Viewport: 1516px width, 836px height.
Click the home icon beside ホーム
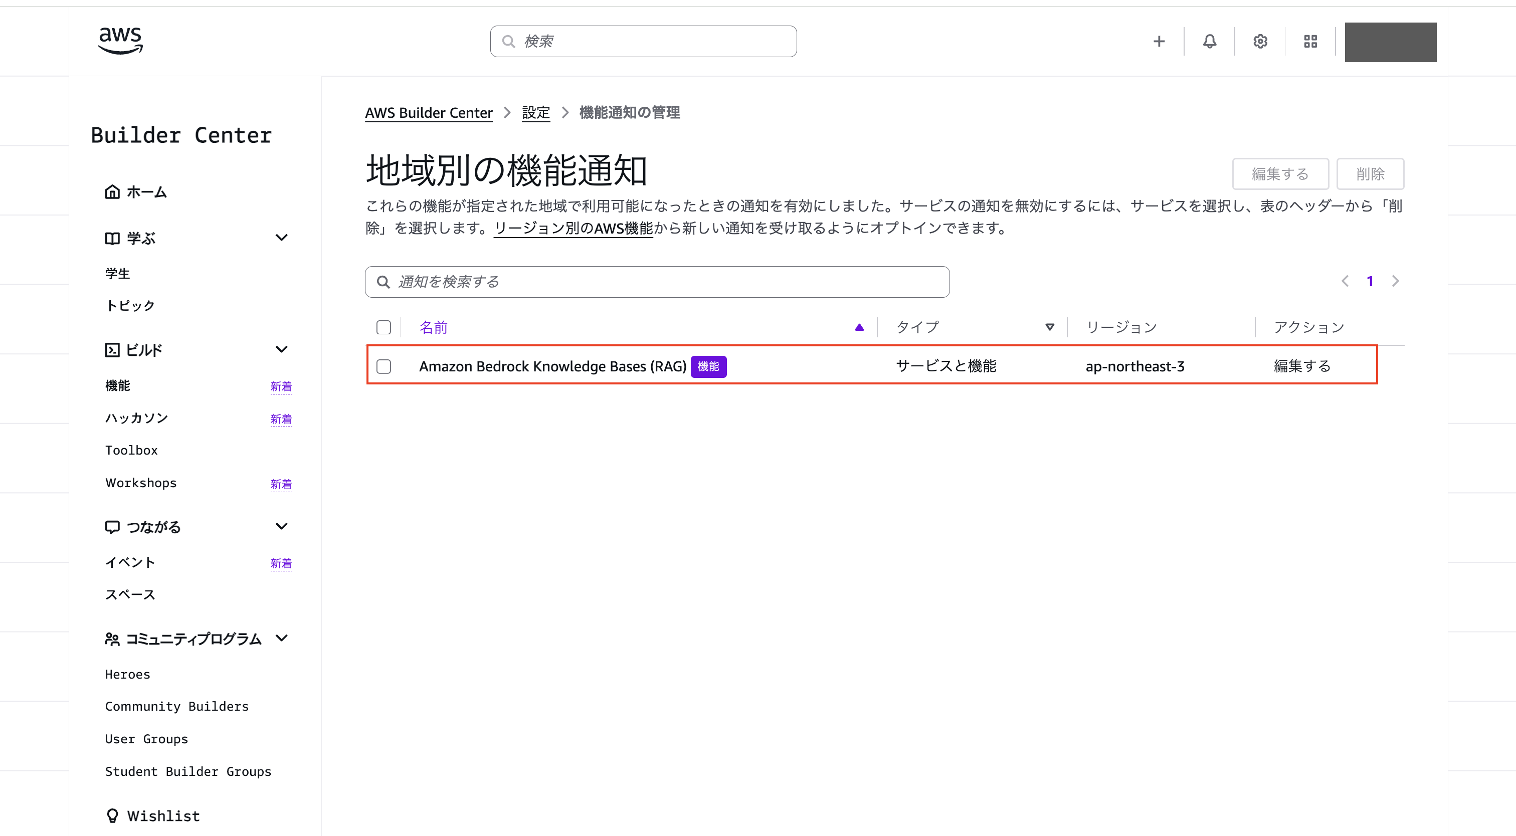(112, 192)
